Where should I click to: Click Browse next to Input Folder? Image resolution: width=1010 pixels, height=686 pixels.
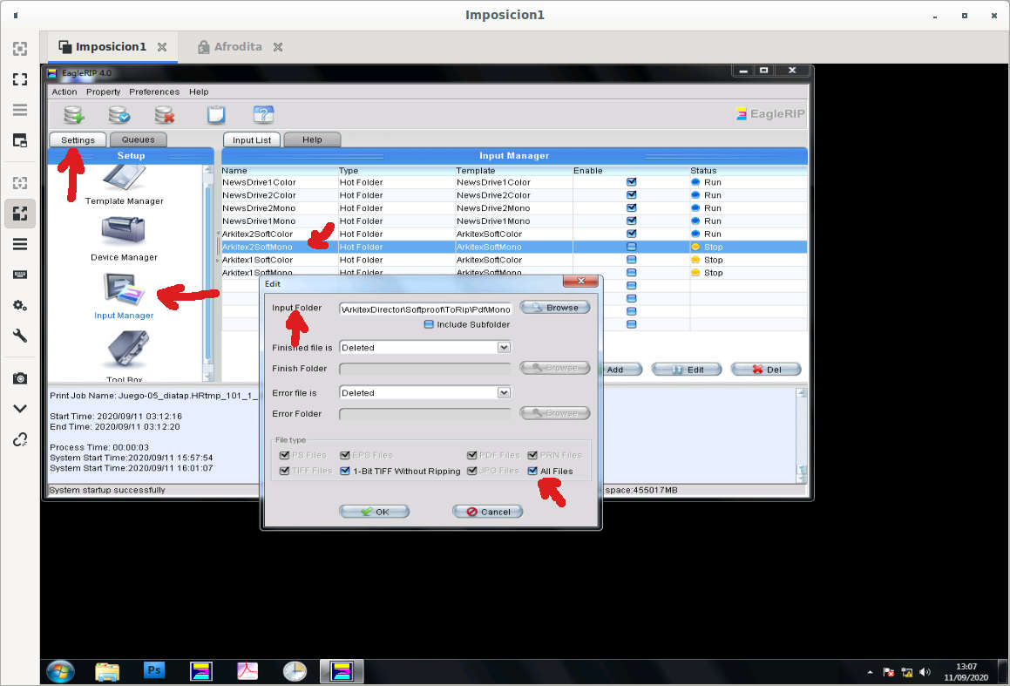click(555, 308)
